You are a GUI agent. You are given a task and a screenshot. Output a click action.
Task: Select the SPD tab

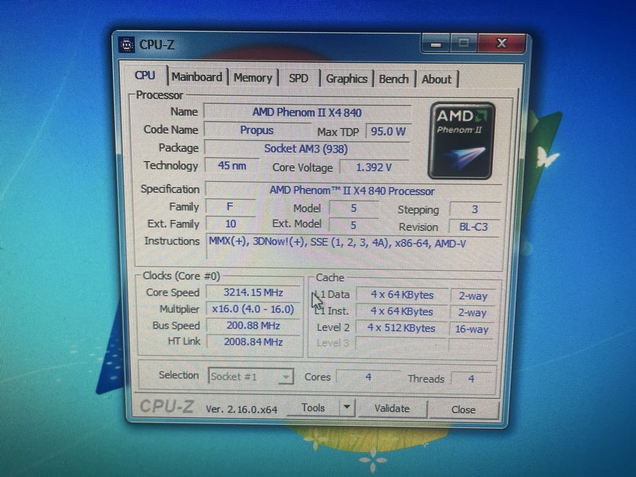pyautogui.click(x=299, y=78)
